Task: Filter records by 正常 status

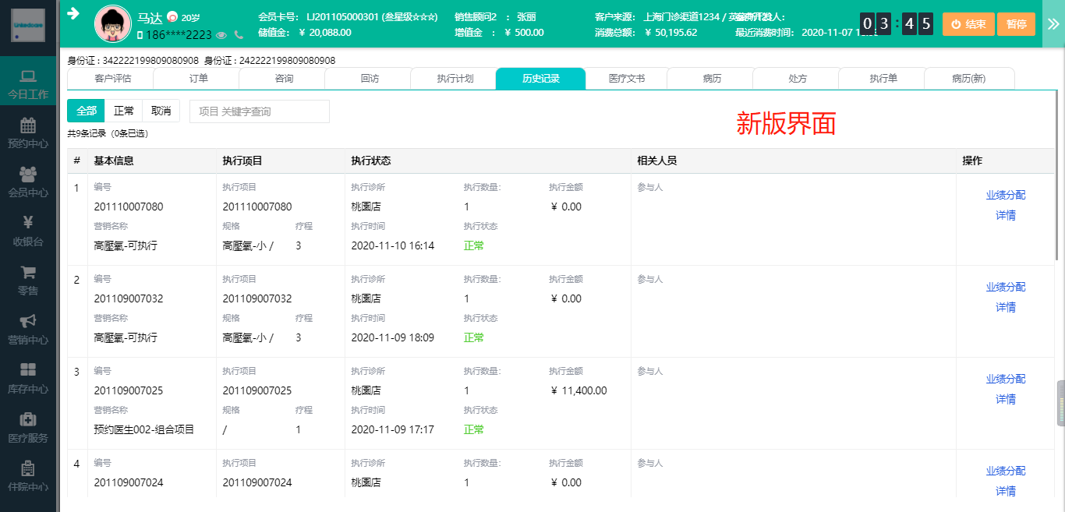Action: point(124,111)
